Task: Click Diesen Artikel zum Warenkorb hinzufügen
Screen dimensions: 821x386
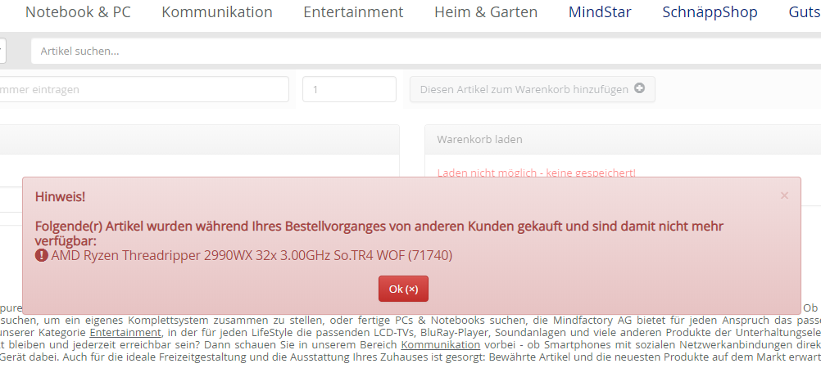Action: [x=533, y=89]
